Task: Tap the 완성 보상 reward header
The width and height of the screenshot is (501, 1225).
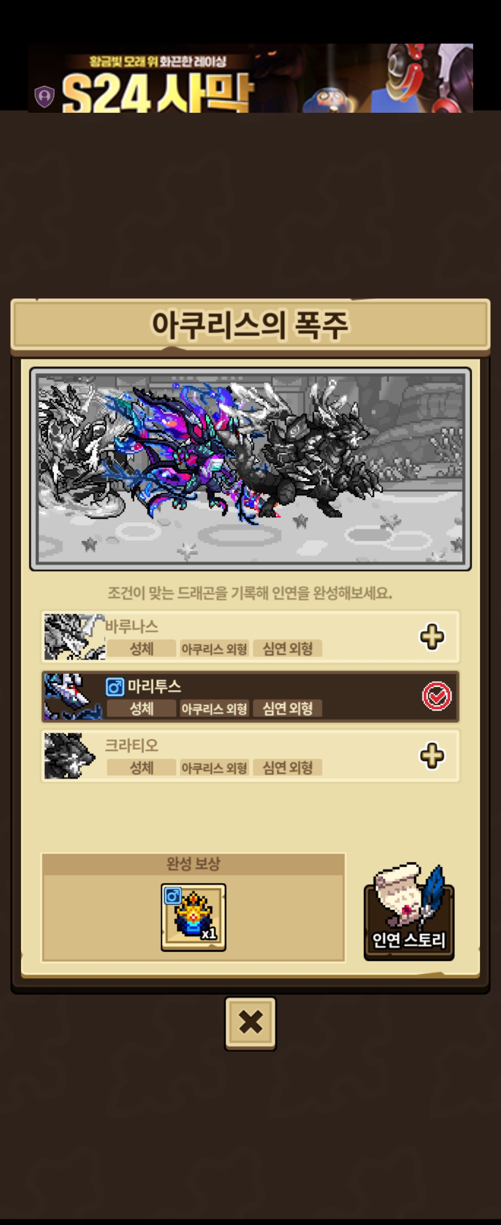Action: (x=193, y=864)
